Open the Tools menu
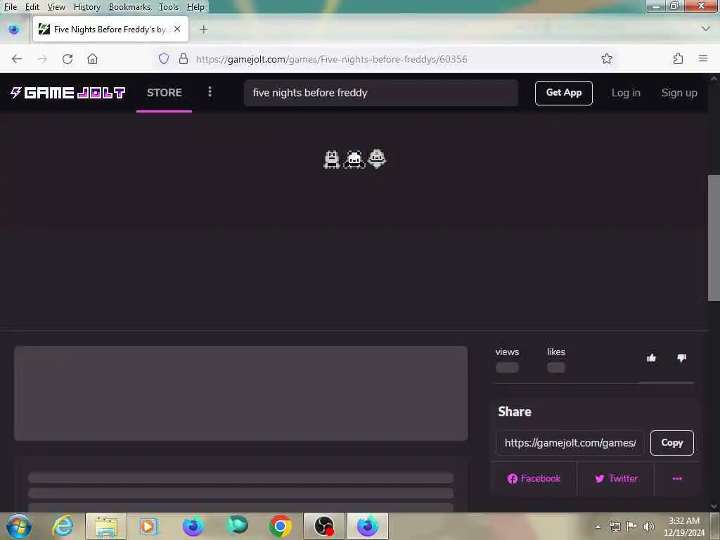This screenshot has width=720, height=540. [169, 7]
